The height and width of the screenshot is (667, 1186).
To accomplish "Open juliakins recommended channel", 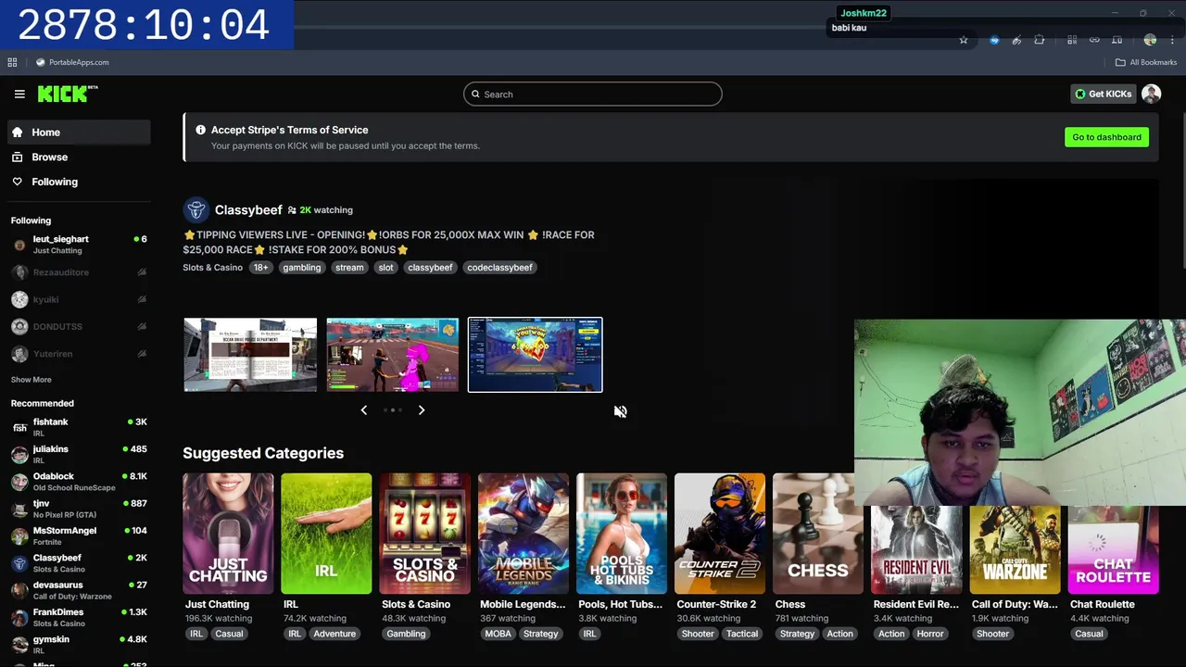I will [x=79, y=454].
